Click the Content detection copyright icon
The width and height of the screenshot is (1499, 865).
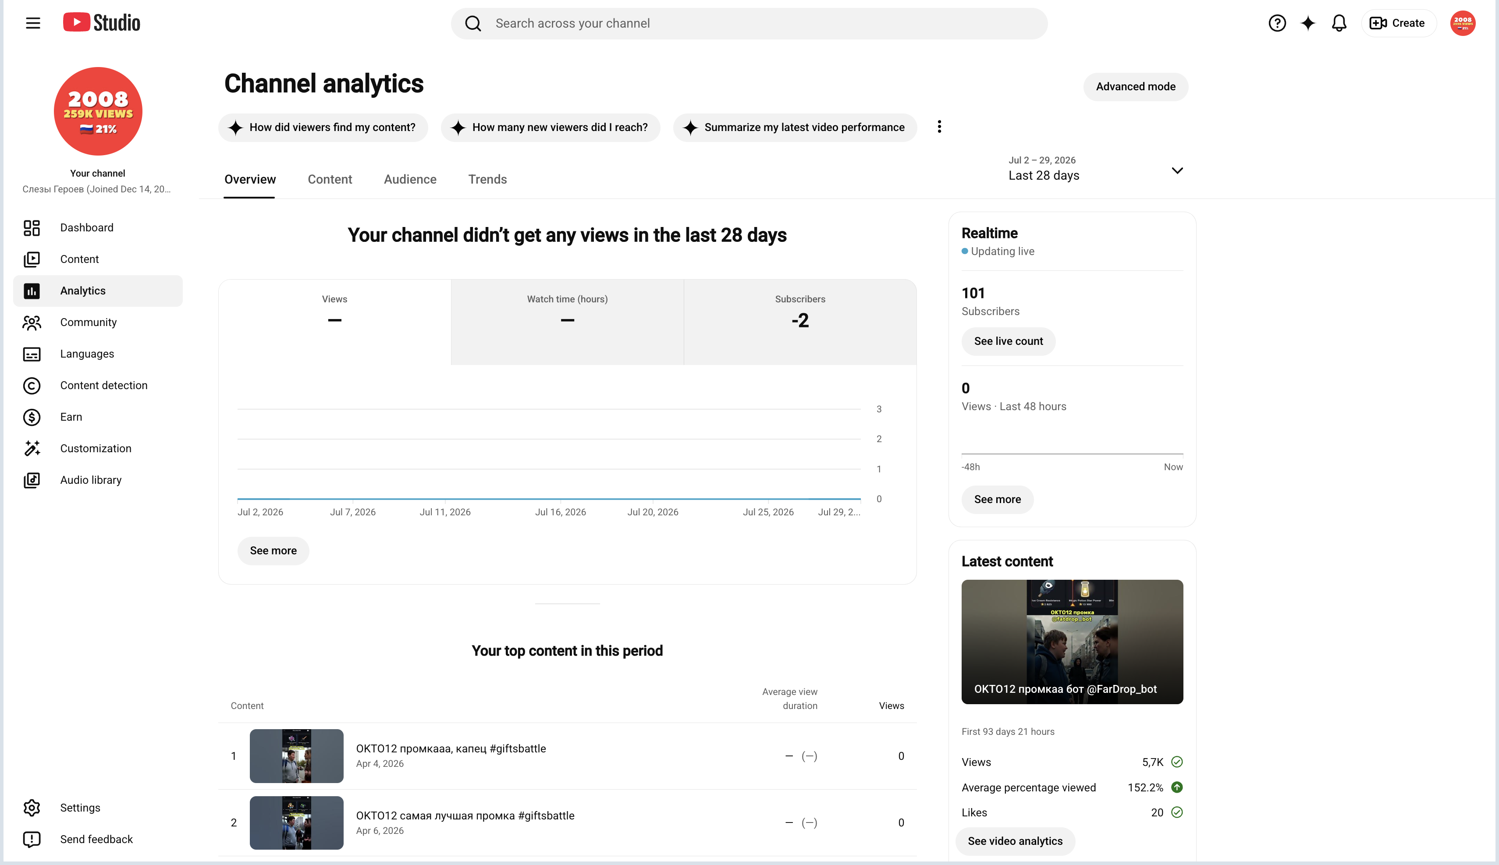tap(32, 386)
